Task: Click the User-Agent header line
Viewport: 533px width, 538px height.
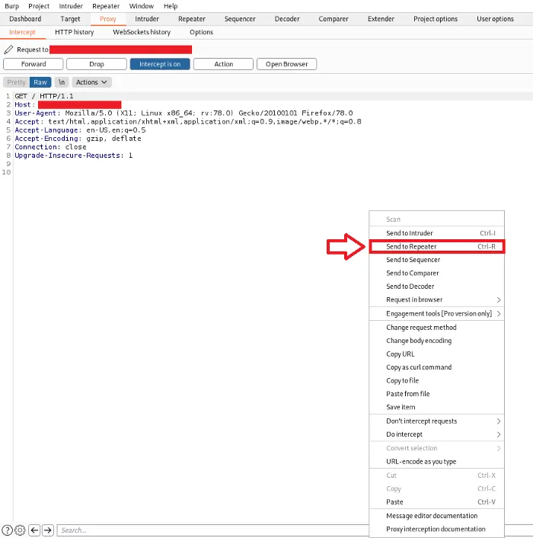Action: point(184,113)
